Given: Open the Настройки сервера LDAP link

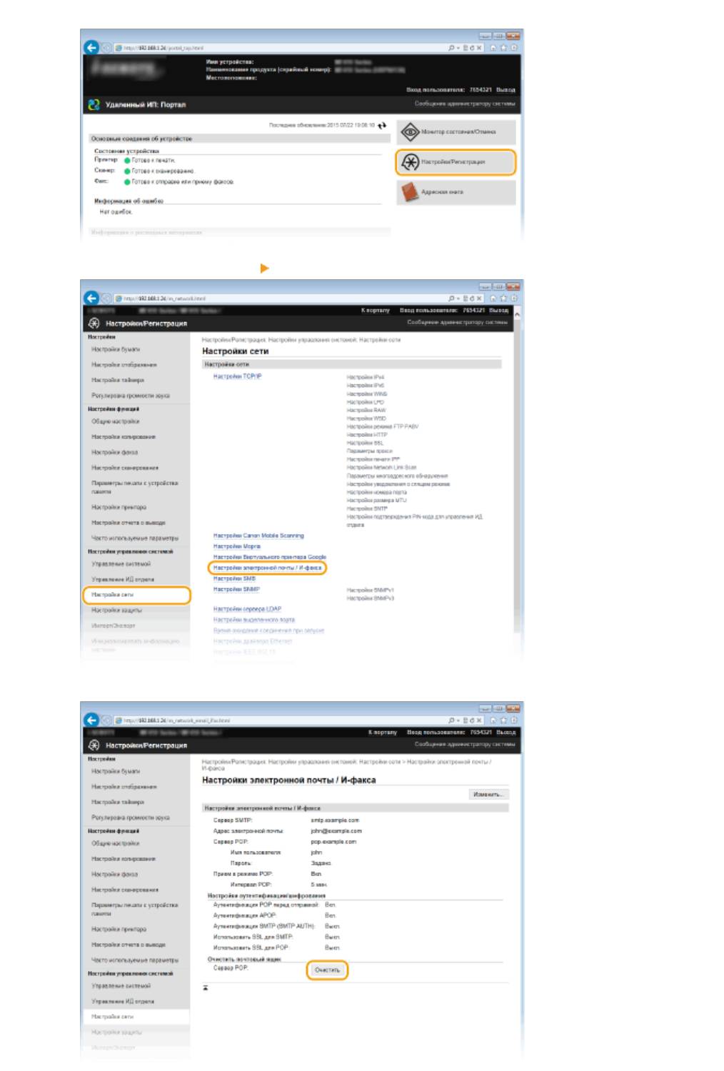Looking at the screenshot, I should pos(247,609).
